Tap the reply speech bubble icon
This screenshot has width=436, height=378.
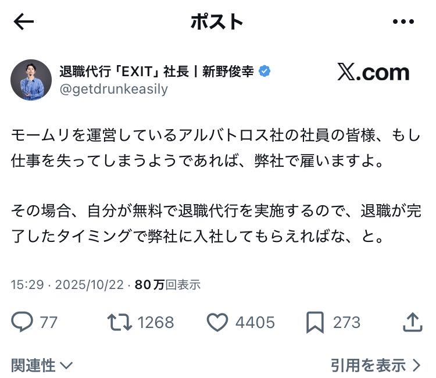(22, 322)
